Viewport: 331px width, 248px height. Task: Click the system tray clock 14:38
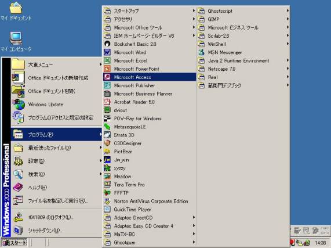321,243
